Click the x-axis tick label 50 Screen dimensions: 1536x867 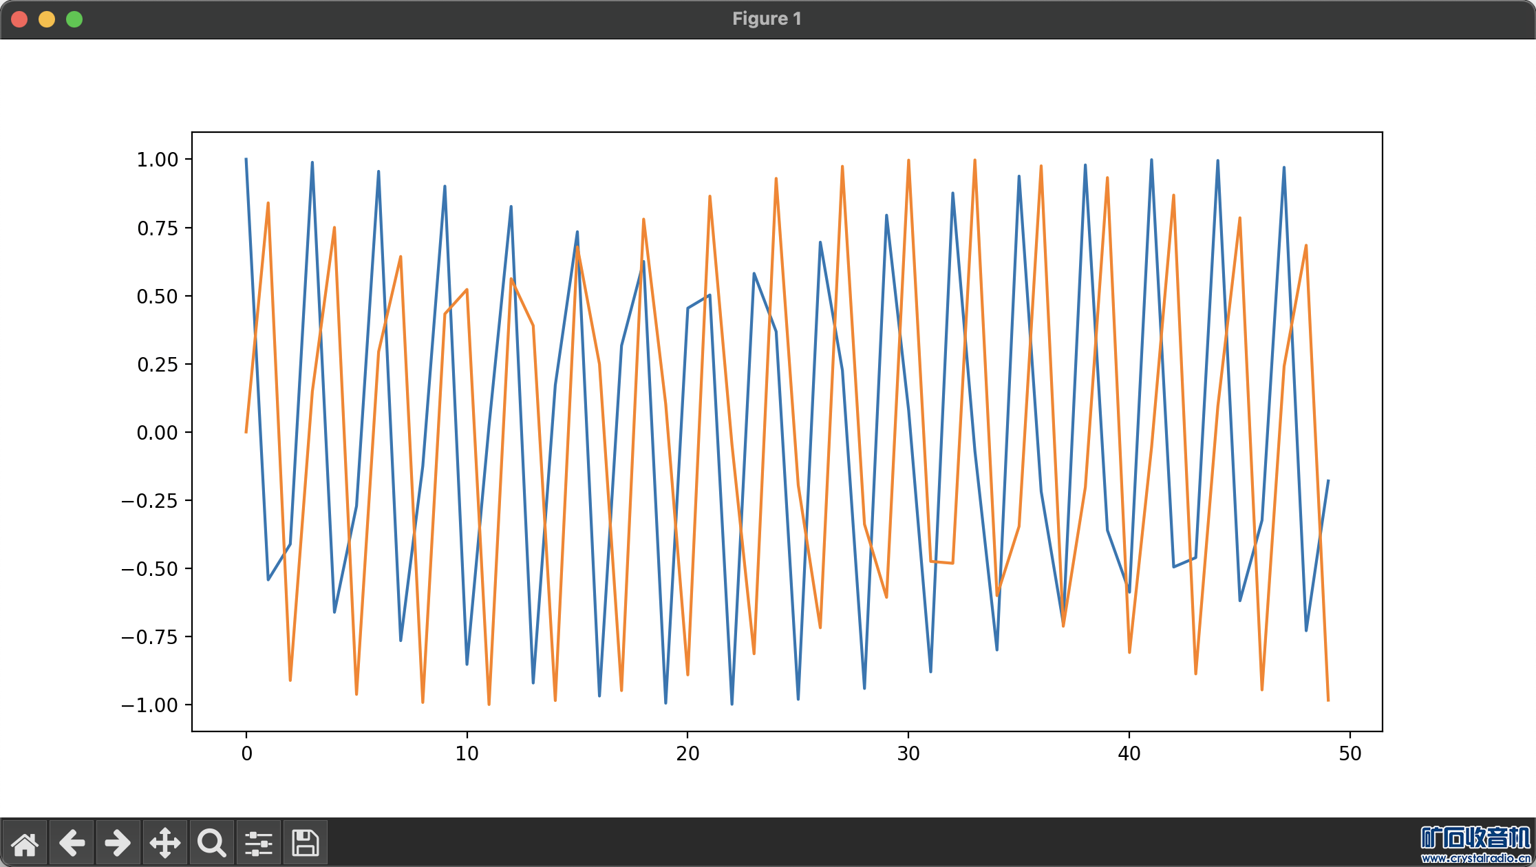[x=1350, y=753]
